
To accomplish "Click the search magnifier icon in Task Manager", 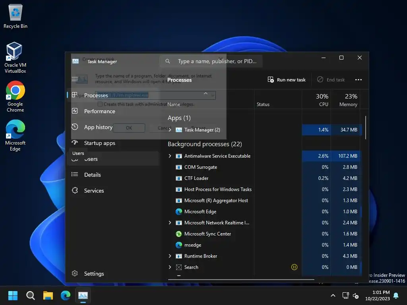I will [x=168, y=61].
